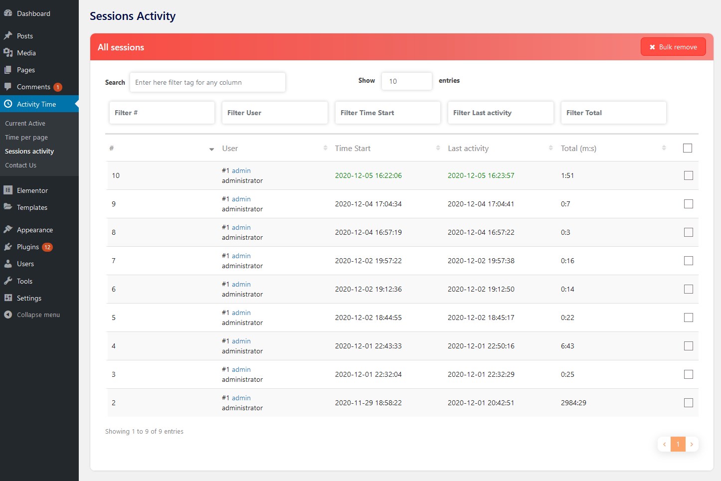
Task: Sort sessions by the # column arrow
Action: click(x=211, y=149)
